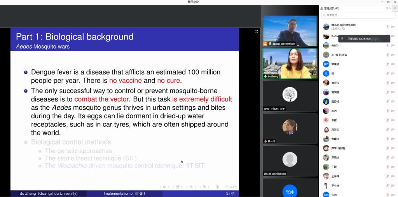Select member 黄彩祎 in the list
398x197 pixels.
tap(335, 83)
